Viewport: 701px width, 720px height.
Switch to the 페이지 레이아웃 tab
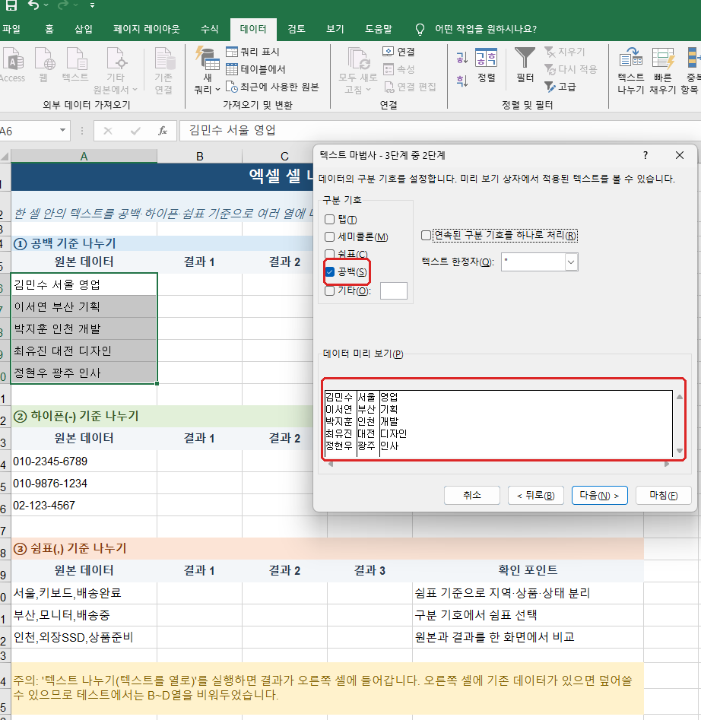tap(147, 29)
